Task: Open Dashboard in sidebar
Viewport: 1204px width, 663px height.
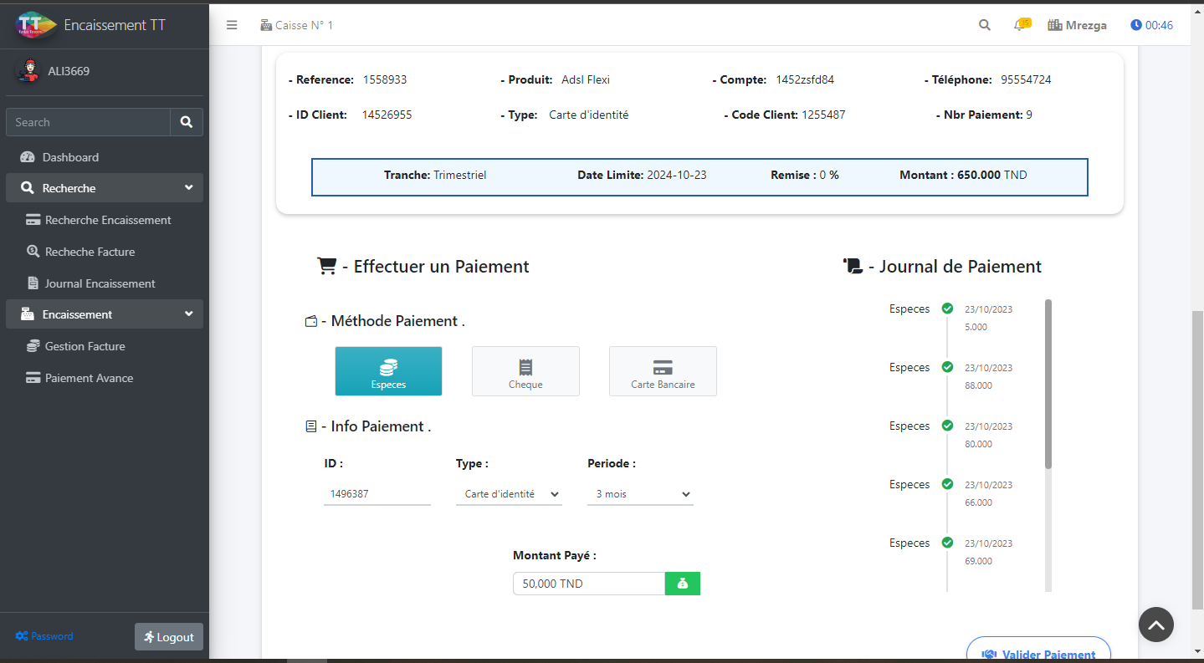Action: click(x=105, y=157)
